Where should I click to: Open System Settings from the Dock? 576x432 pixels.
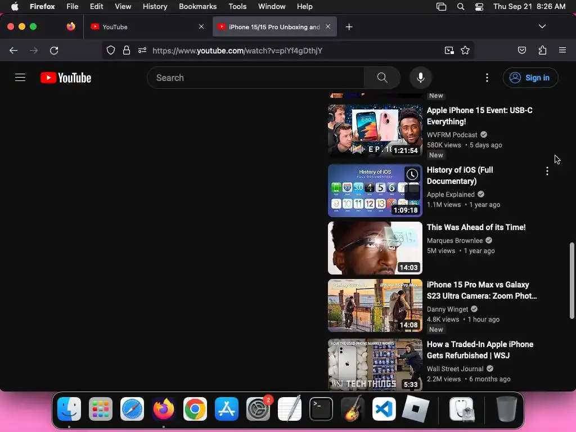(x=258, y=409)
